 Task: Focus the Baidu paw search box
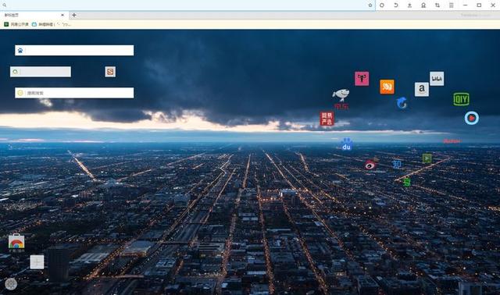click(74, 50)
